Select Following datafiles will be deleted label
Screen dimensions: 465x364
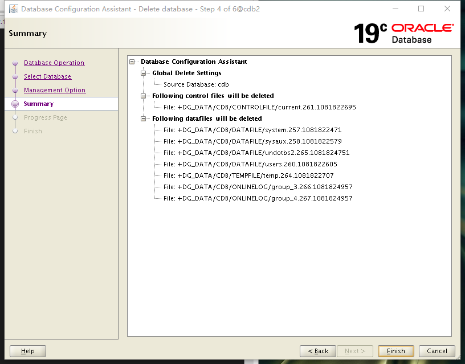coord(207,118)
